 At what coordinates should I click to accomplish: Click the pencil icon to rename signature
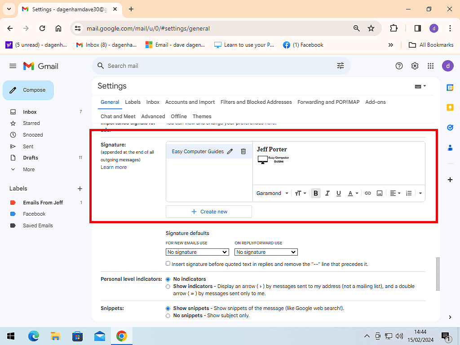(x=230, y=152)
